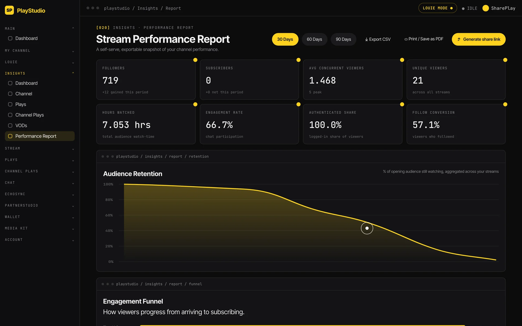Click the SharePlay account name
The image size is (522, 326).
click(x=503, y=8)
